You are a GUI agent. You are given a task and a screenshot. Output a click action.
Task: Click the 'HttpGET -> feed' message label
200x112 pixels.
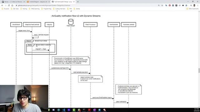(x=41, y=49)
